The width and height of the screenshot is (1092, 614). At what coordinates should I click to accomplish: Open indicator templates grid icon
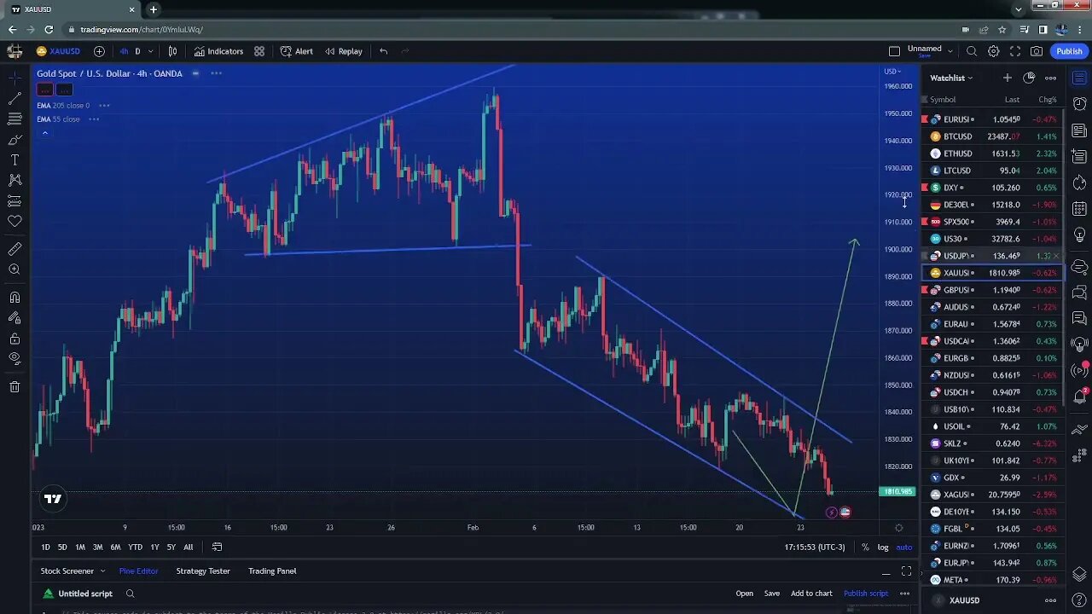pyautogui.click(x=259, y=51)
